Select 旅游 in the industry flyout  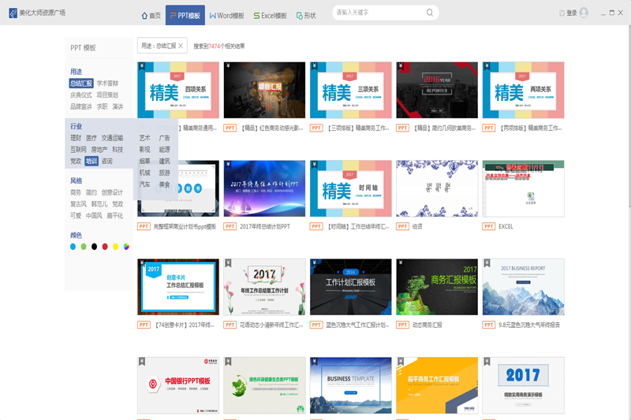point(164,173)
